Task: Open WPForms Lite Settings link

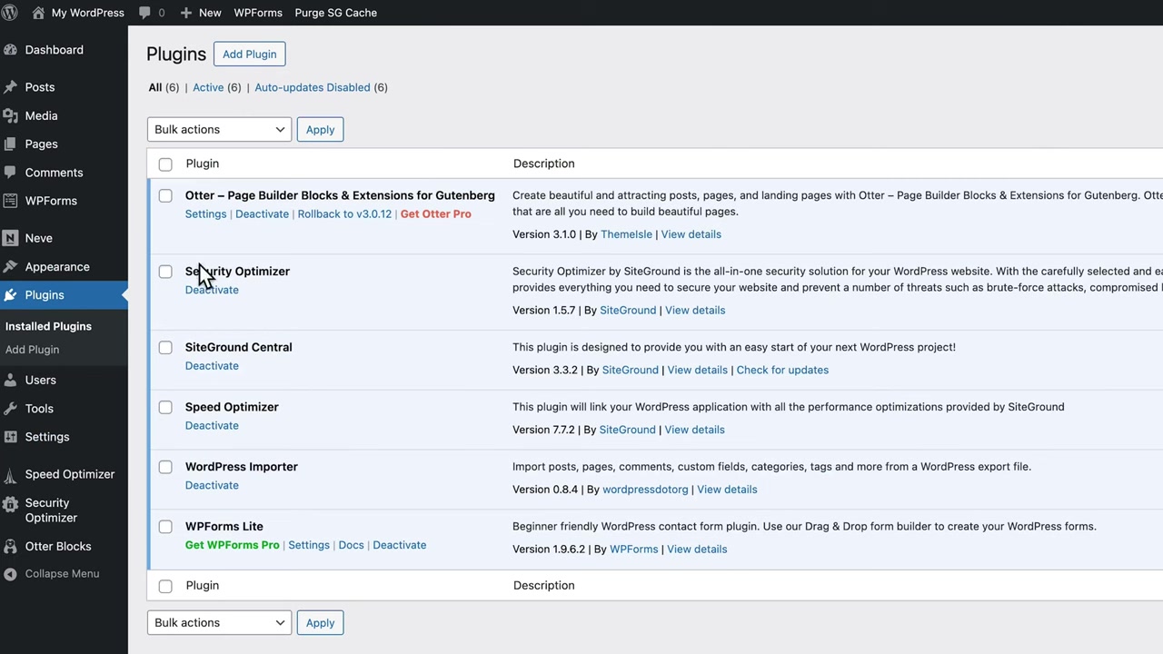Action: click(x=309, y=545)
